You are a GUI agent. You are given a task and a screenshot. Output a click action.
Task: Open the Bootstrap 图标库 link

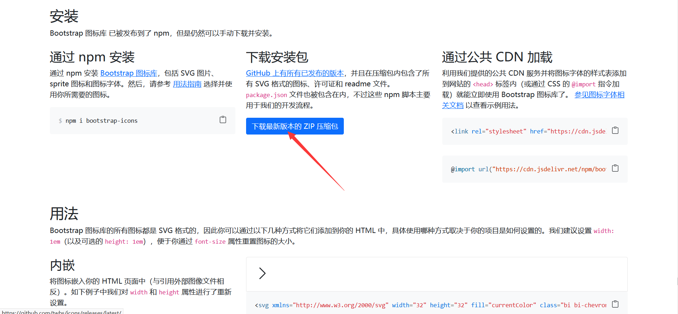coord(129,73)
